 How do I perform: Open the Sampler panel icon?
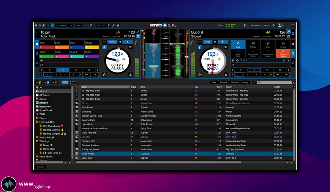tap(118, 25)
